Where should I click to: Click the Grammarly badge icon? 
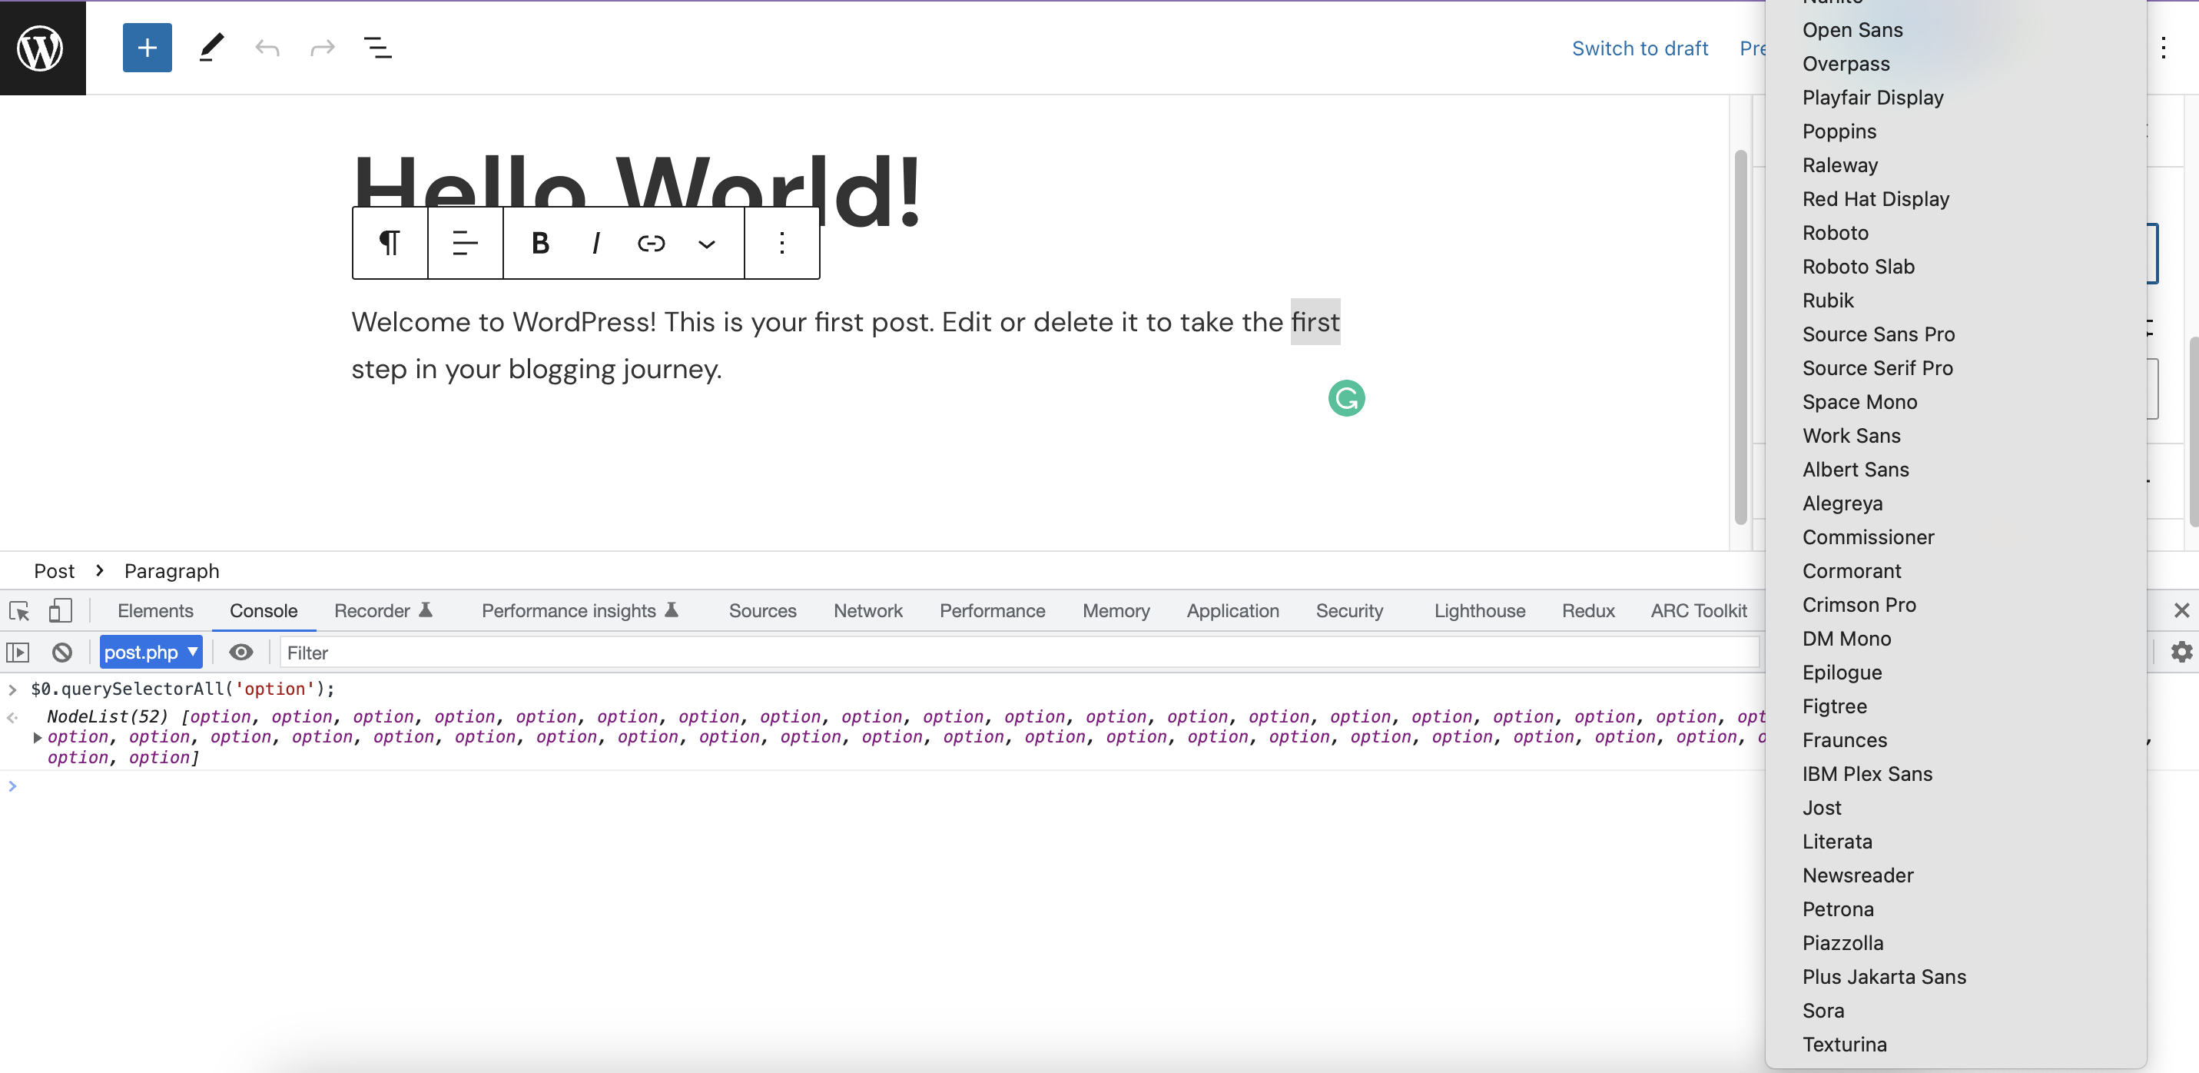click(1345, 398)
